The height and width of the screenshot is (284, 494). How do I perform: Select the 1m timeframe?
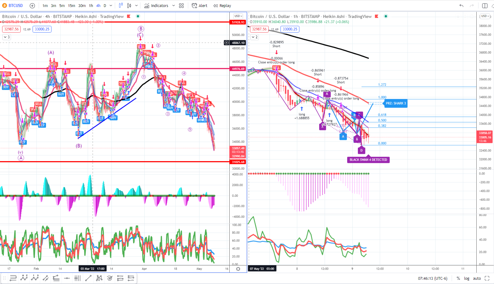pyautogui.click(x=45, y=5)
